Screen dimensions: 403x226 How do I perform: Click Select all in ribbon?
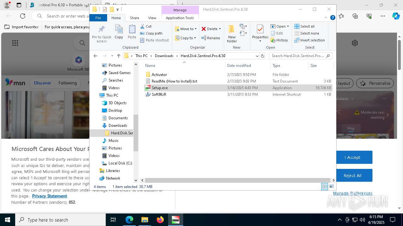pos(304,26)
